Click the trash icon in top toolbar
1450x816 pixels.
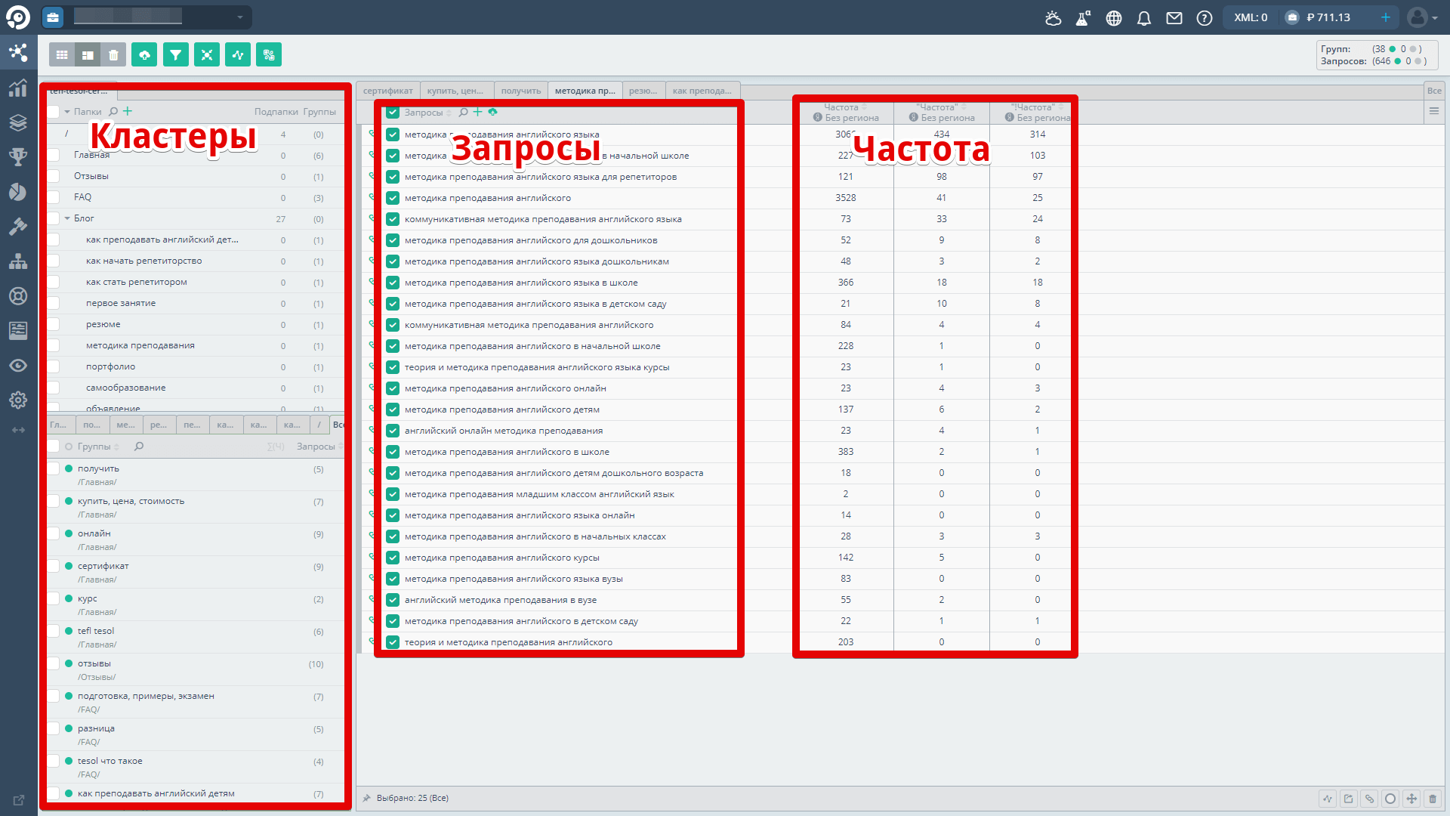click(x=113, y=54)
